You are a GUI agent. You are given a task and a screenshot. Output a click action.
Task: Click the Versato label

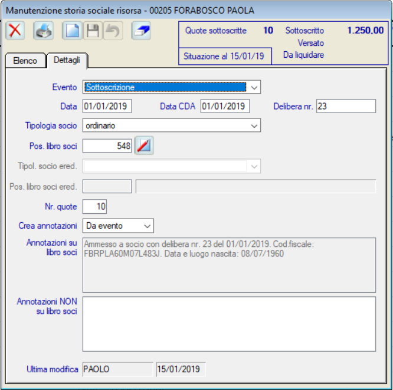tap(311, 43)
